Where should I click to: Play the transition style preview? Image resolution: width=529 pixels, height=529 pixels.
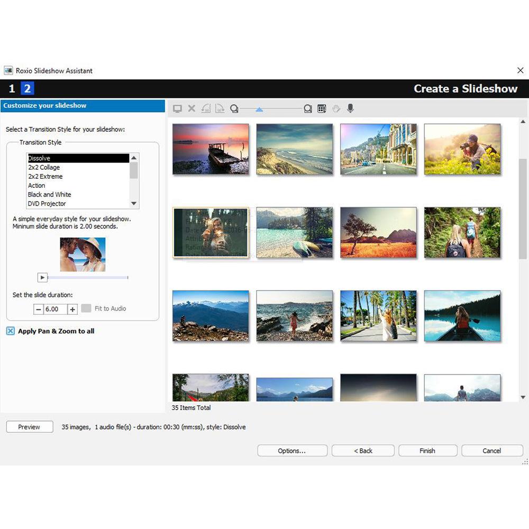click(x=42, y=277)
